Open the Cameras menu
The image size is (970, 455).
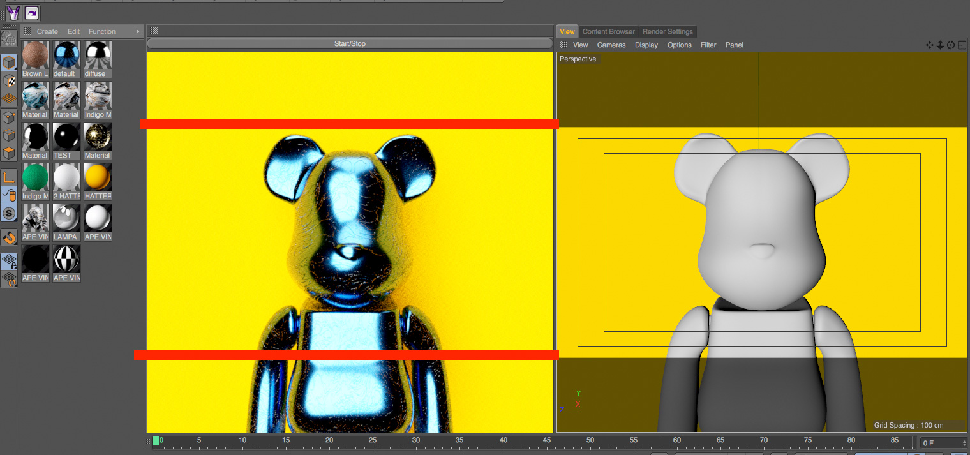click(x=611, y=45)
